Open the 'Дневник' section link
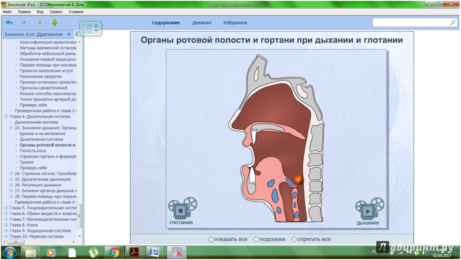 [x=202, y=22]
